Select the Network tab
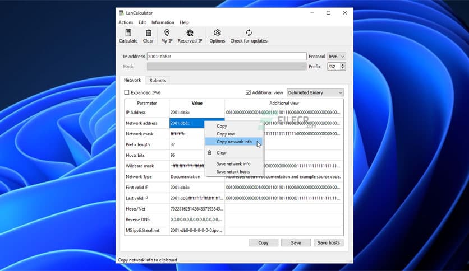This screenshot has height=271, width=469. pos(132,80)
